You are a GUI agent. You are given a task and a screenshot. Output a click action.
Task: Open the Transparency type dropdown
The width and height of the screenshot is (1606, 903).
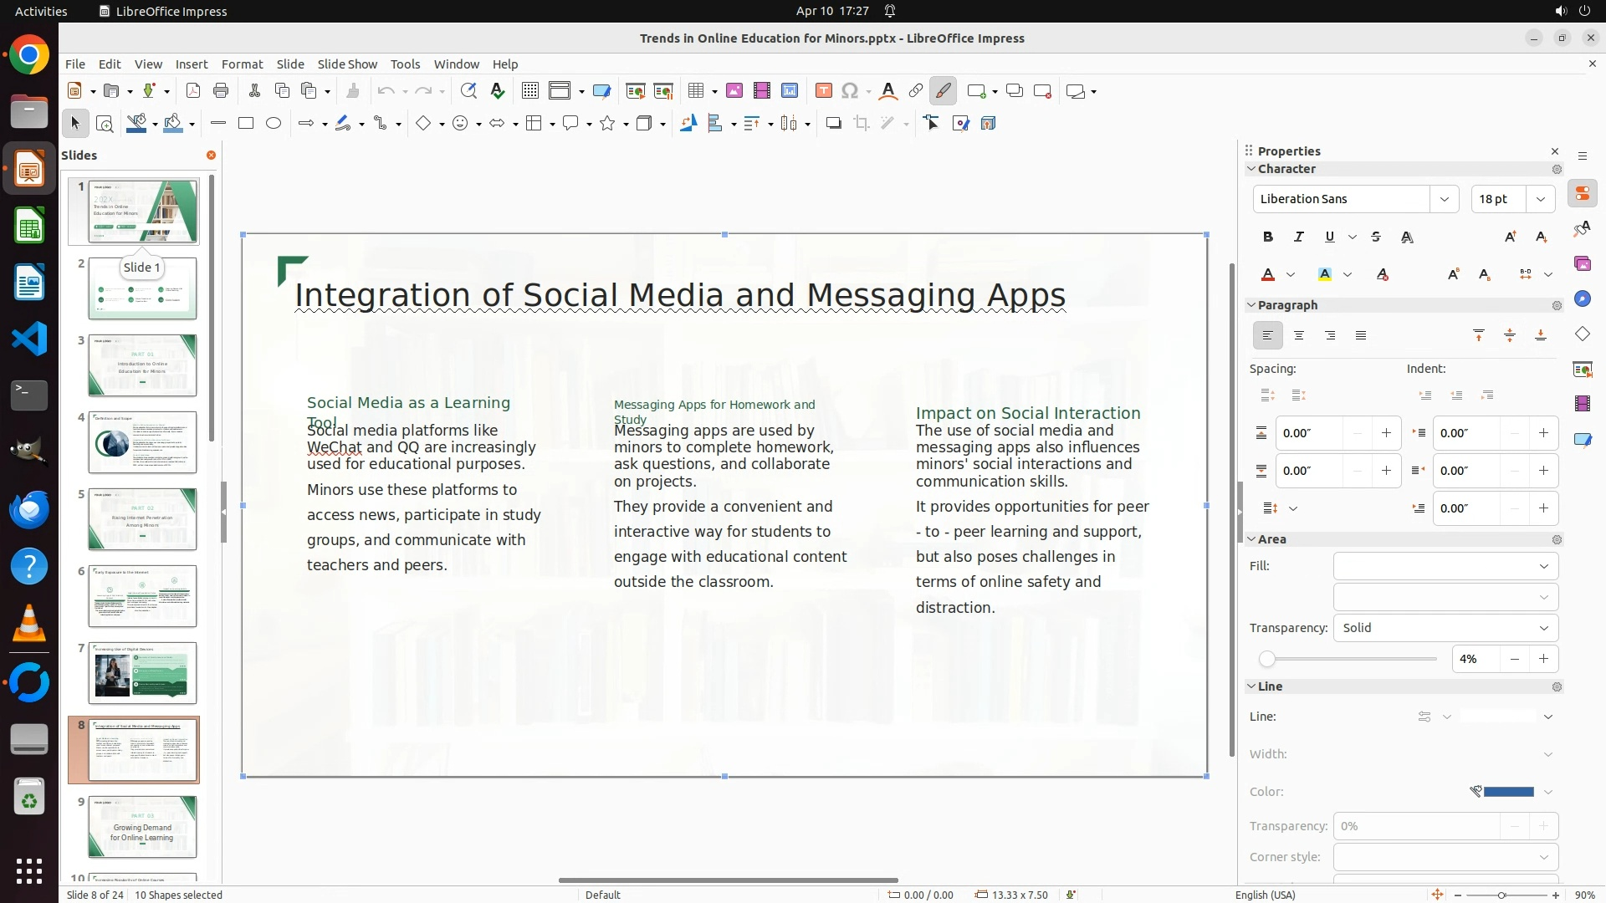click(x=1445, y=628)
